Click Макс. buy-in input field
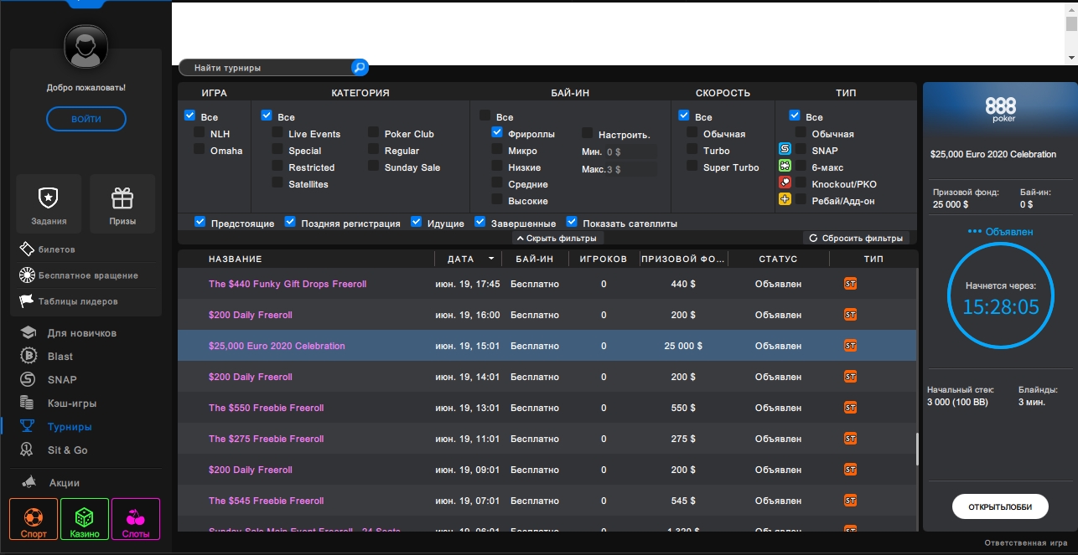Screen dimensions: 1078x555 [x=630, y=170]
